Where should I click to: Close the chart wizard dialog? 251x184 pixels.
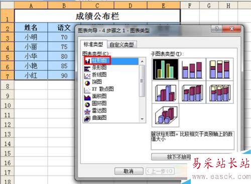pos(231,29)
